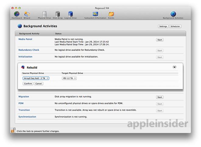Click the lock icon to prevent changes
Screen dimensions: 201x147
tap(13, 130)
